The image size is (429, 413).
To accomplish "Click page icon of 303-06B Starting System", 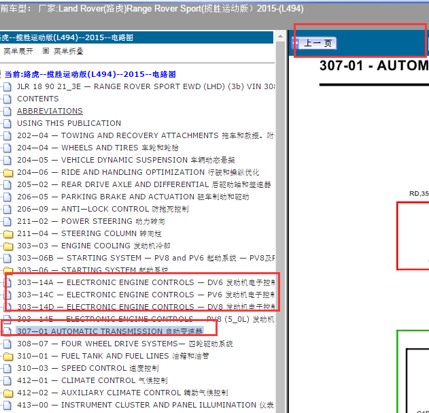I will click(7, 259).
